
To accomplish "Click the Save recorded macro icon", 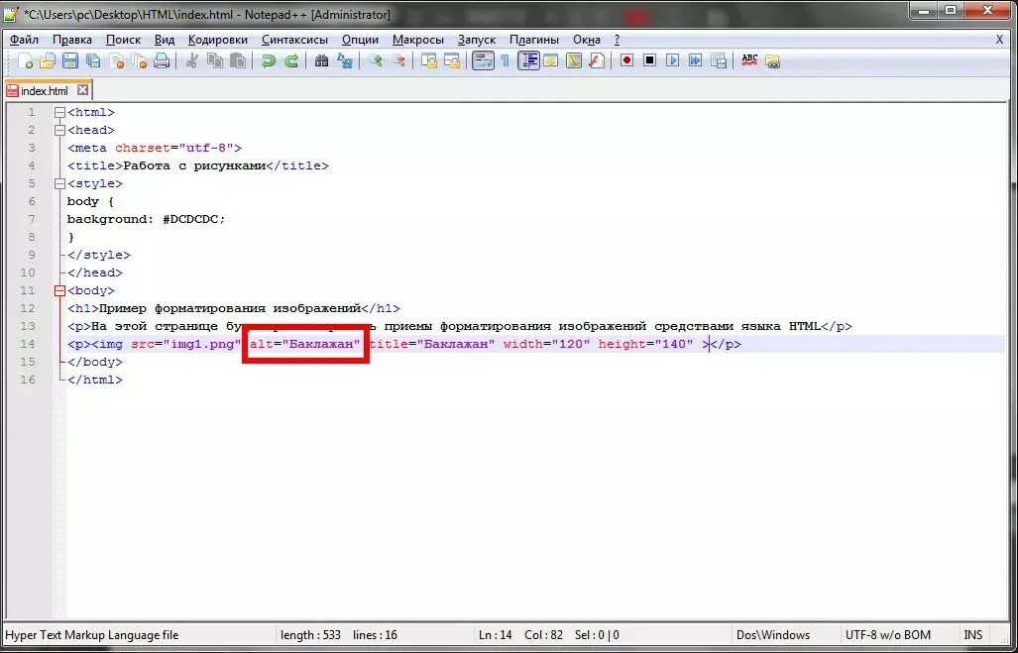I will click(x=718, y=60).
